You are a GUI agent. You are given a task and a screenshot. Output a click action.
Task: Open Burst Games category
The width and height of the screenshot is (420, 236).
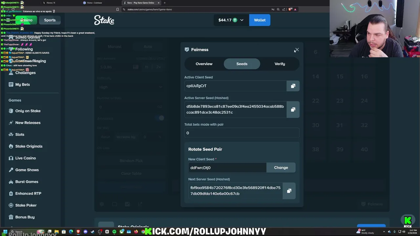27,182
